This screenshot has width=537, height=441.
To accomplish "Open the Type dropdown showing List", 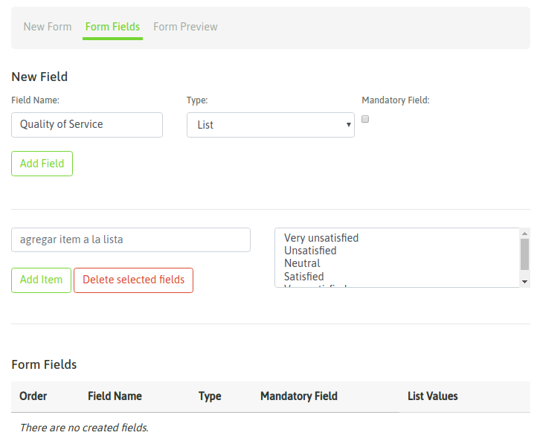I will coord(271,125).
